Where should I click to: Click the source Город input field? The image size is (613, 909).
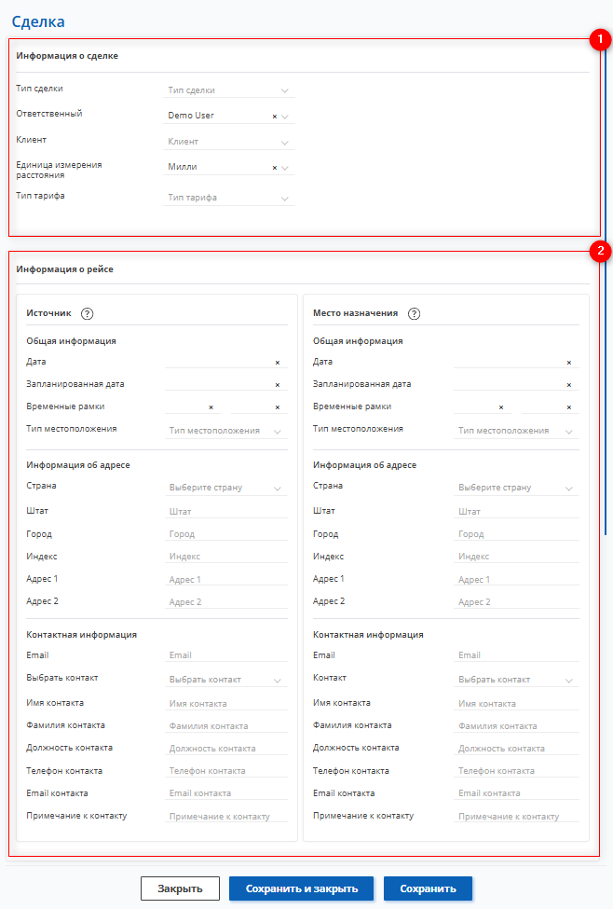225,534
